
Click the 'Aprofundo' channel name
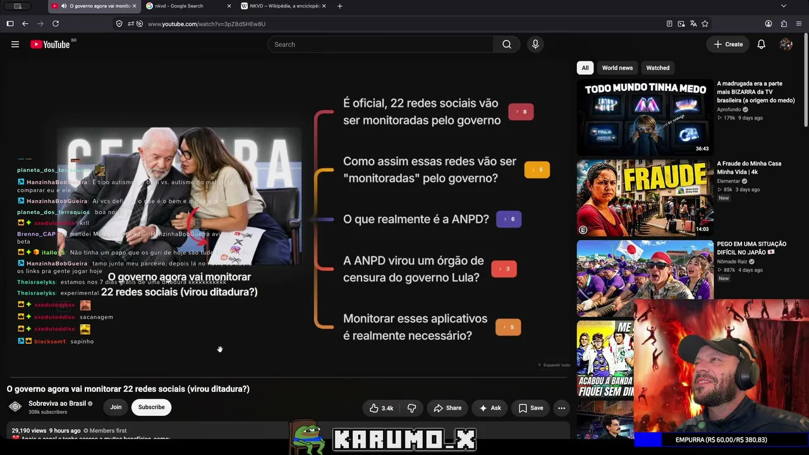tap(729, 109)
